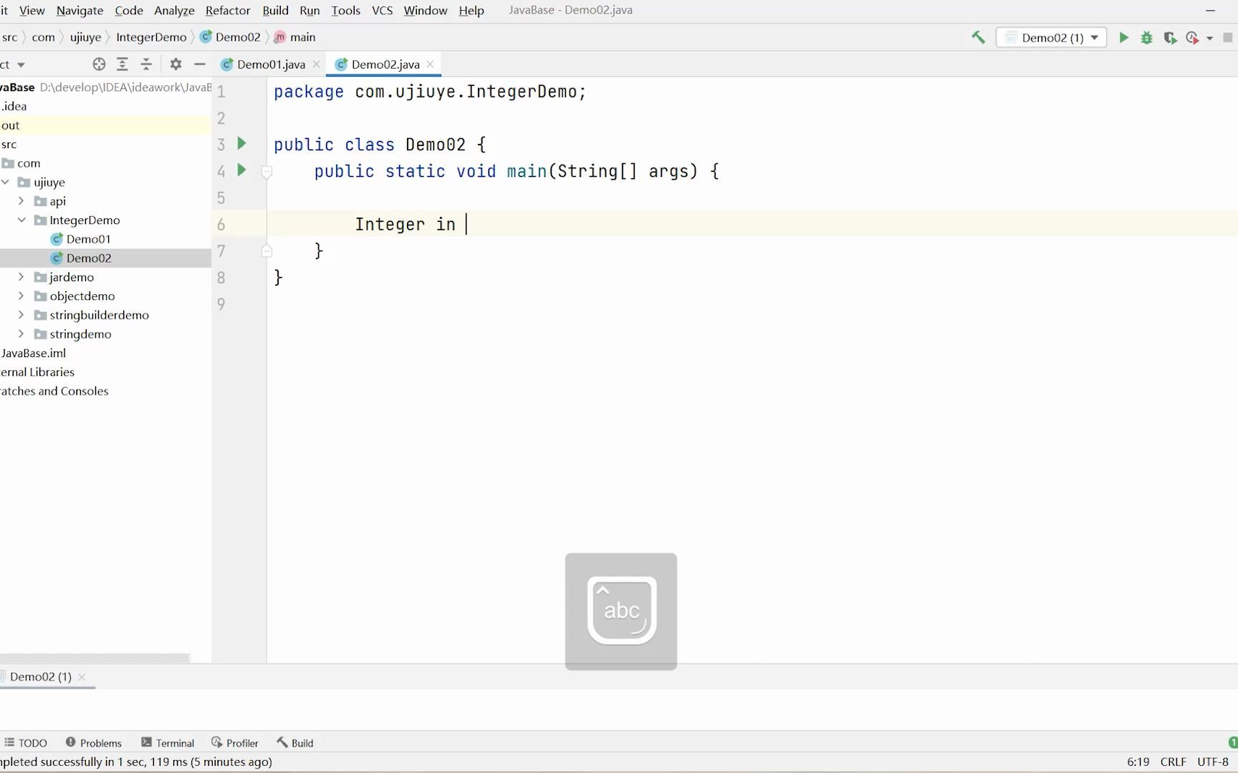Screen dimensions: 1238x773
Task: Change UTF-8 file encoding in status bar
Action: point(1212,762)
